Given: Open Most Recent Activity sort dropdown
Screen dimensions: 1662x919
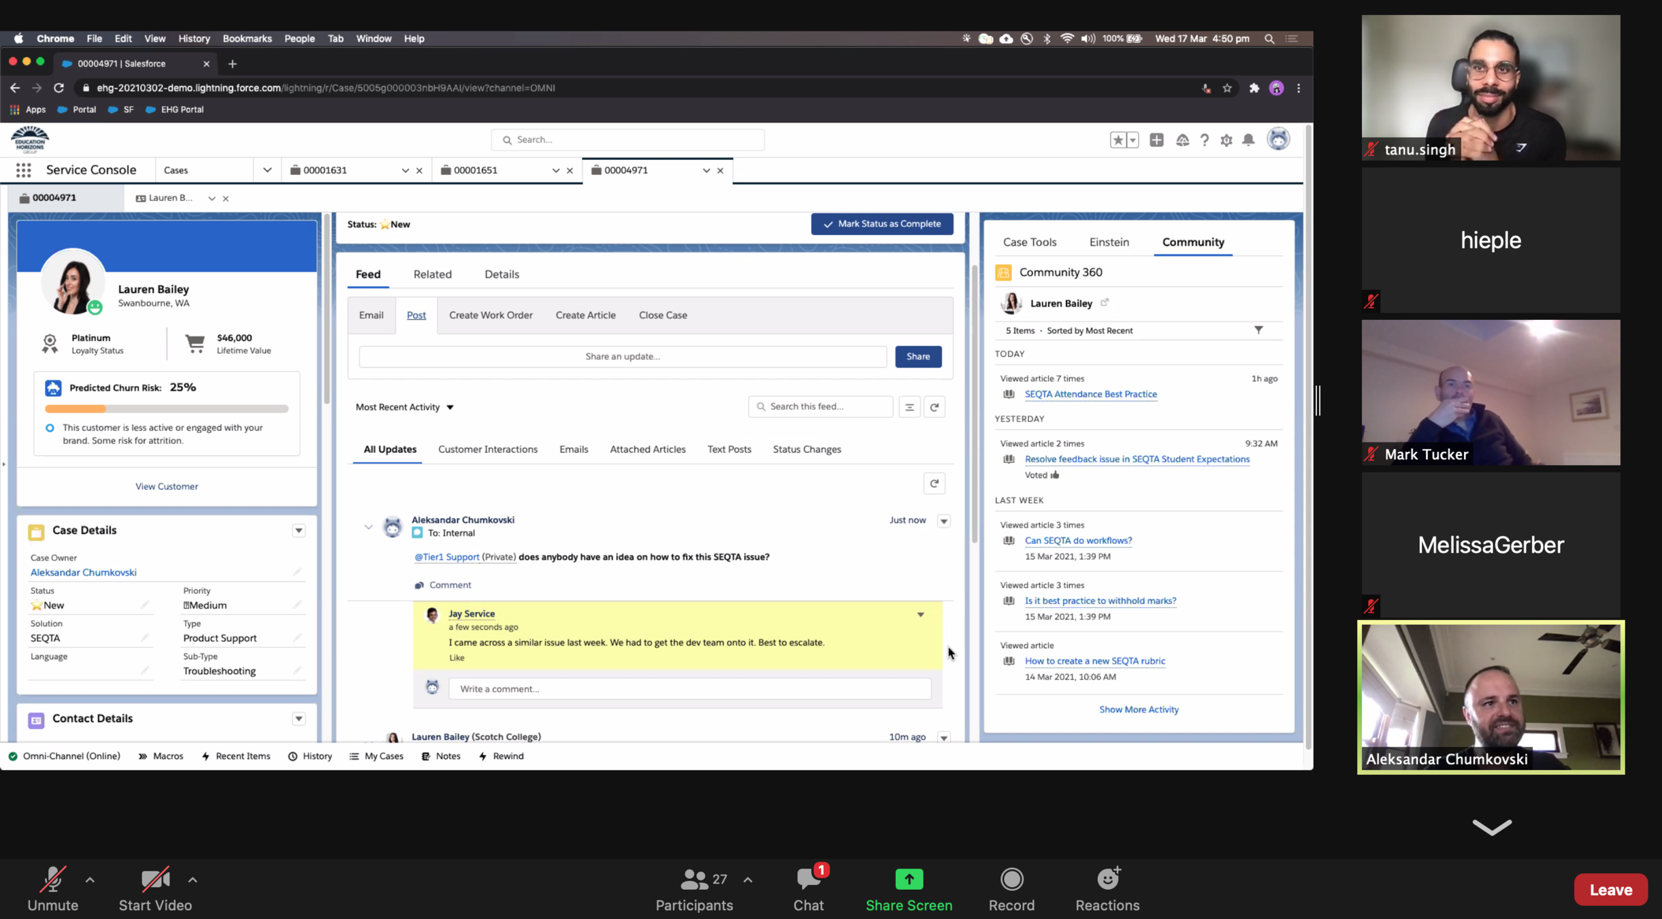Looking at the screenshot, I should 405,407.
